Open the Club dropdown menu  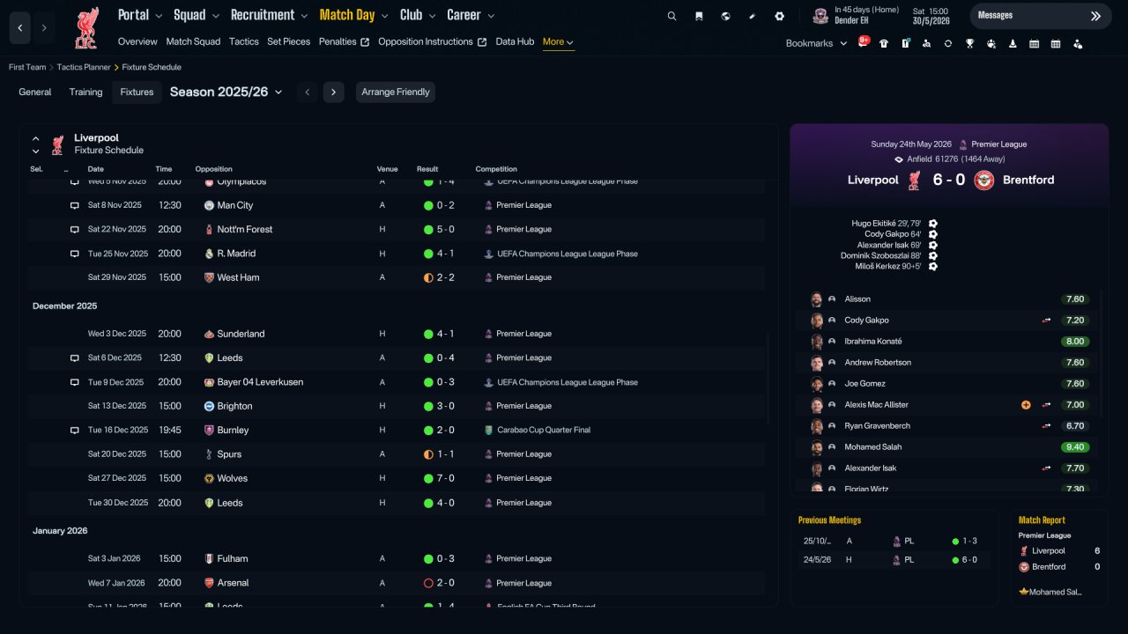coord(418,15)
